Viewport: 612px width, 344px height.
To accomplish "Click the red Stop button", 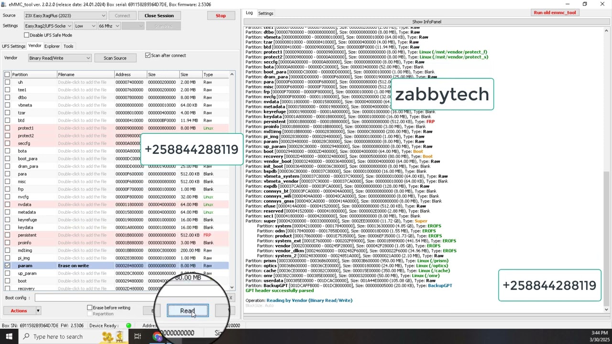I will (221, 16).
